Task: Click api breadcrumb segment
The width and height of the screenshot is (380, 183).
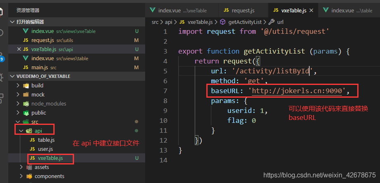Action: click(168, 22)
